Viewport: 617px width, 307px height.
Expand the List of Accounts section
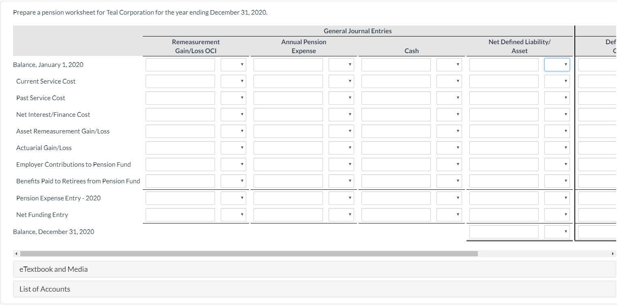(44, 289)
